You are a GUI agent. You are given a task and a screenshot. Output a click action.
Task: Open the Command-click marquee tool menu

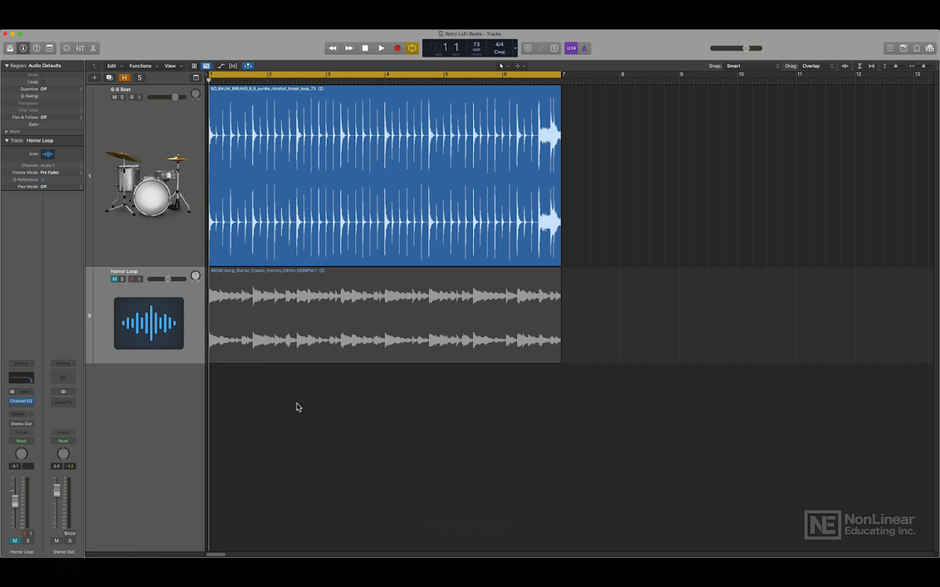[x=519, y=66]
